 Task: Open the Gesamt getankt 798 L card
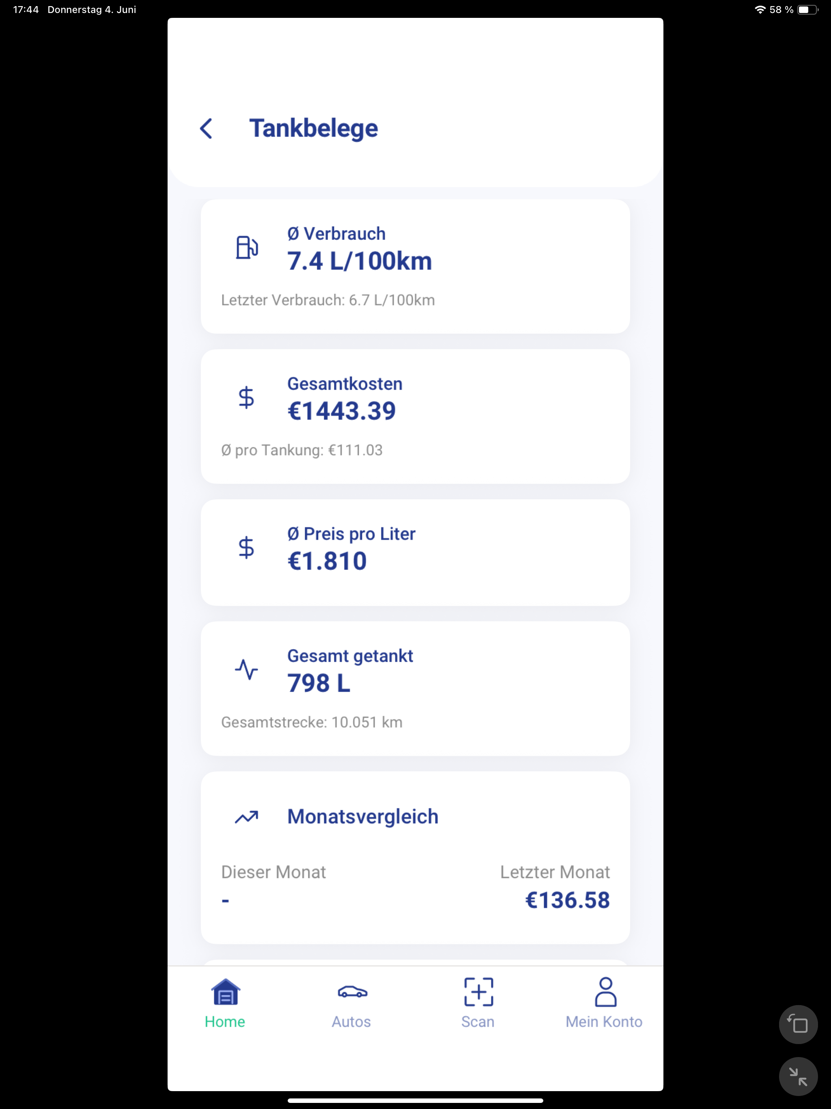(415, 689)
